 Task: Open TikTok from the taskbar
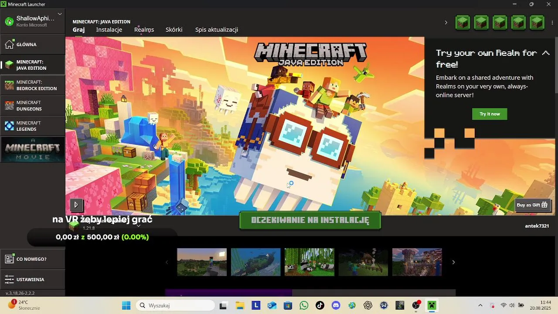coord(320,305)
